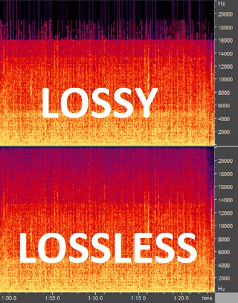Click 8000 on the lossy frequency scale
The image size is (238, 303).
point(224,92)
